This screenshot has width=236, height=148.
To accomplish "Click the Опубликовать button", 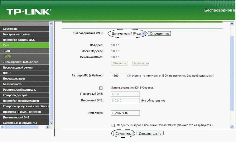I will [x=140, y=63].
